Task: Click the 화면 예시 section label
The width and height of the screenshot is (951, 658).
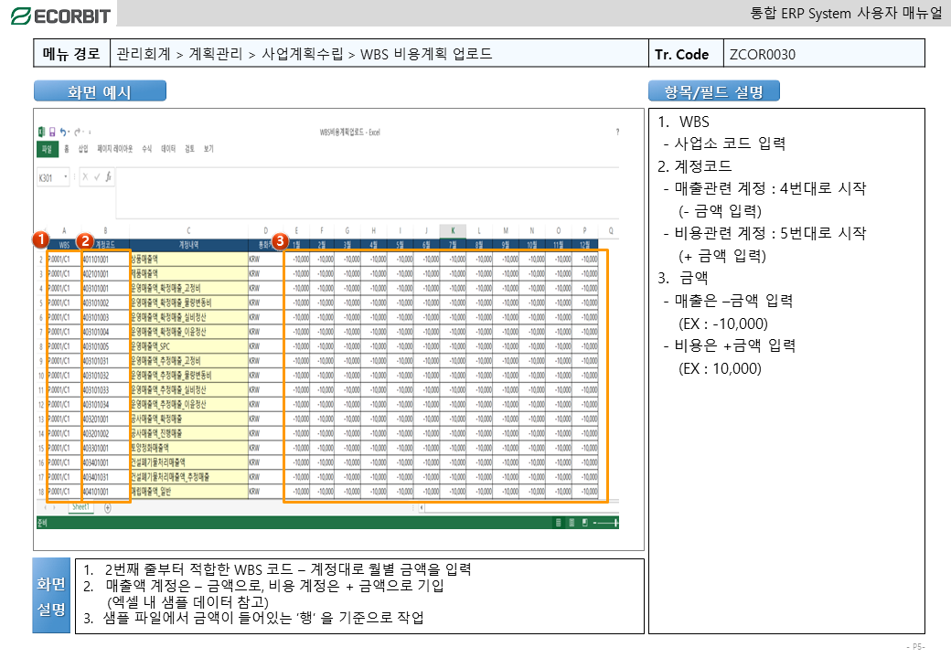Action: 100,91
